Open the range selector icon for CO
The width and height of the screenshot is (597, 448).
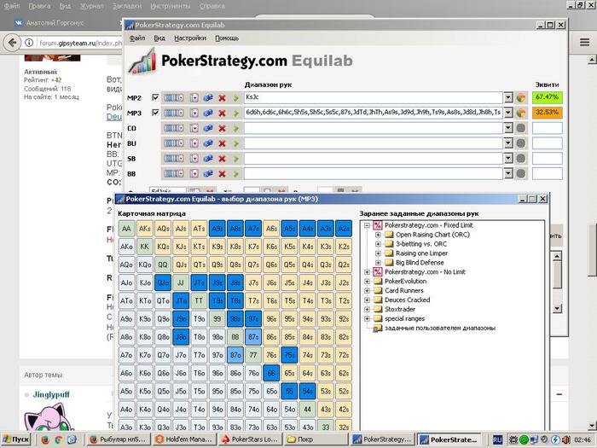click(174, 128)
